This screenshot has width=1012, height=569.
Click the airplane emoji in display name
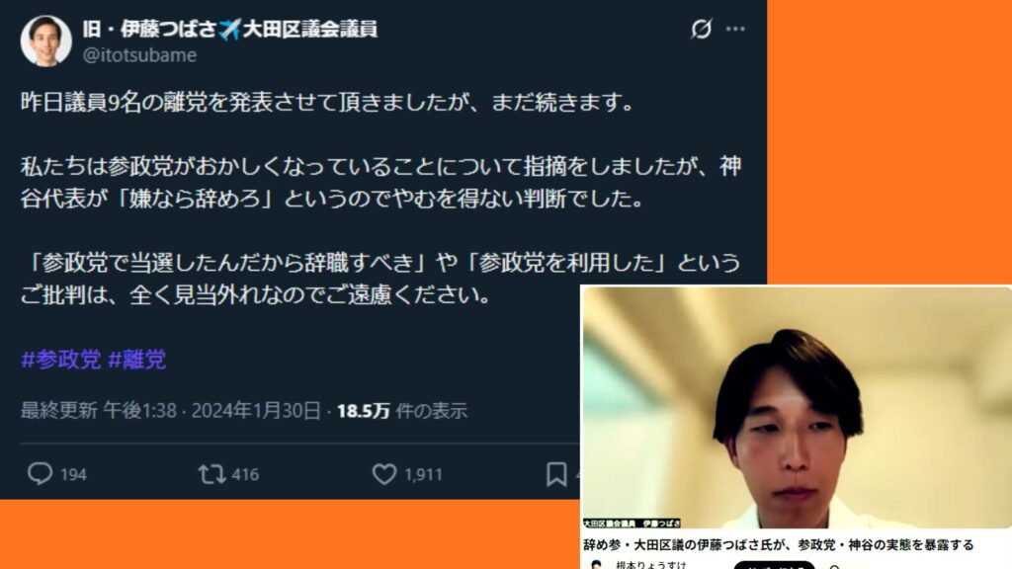[229, 29]
